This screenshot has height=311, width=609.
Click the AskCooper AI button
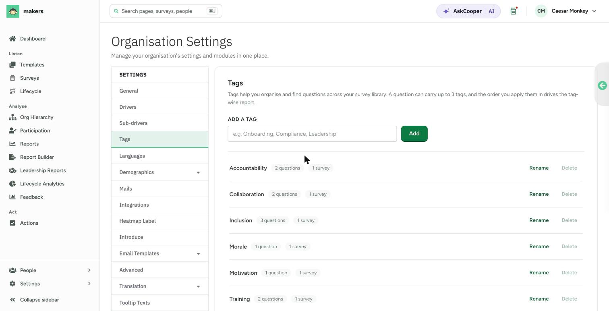(468, 11)
